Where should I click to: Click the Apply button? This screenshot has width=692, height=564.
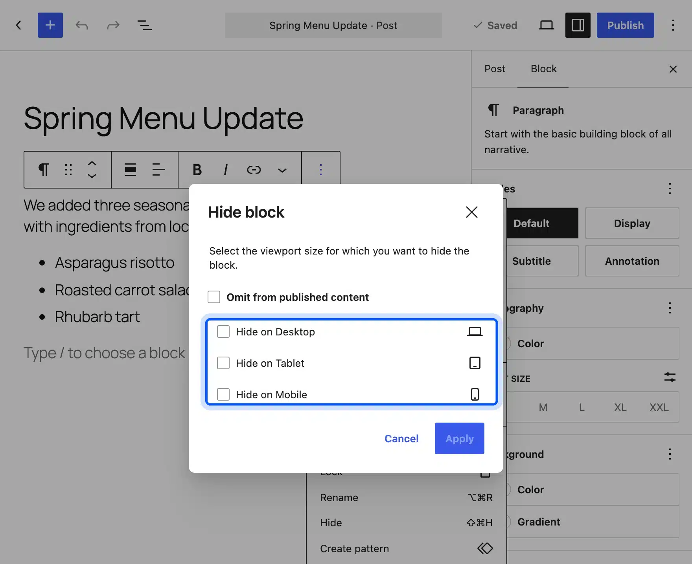[x=459, y=438]
